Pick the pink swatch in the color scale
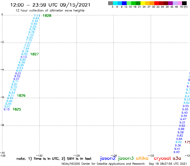The height and width of the screenshot is (166, 190). pyautogui.click(x=179, y=3)
